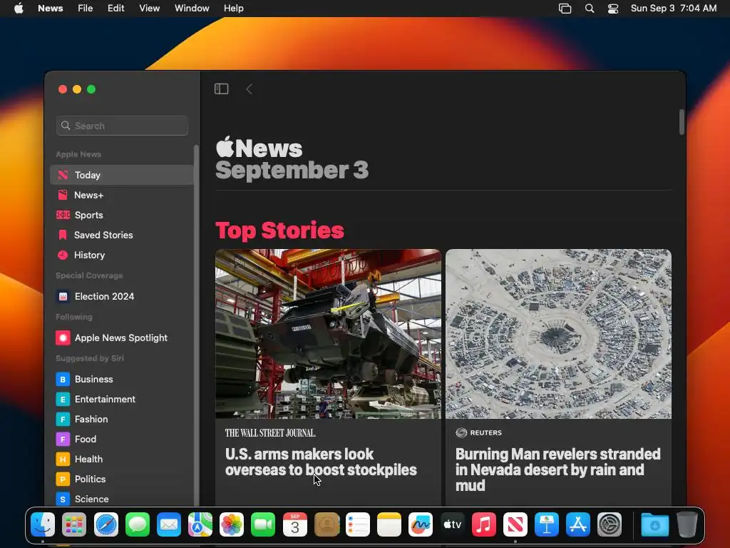Open the U.S. arms makers story headline
Image resolution: width=730 pixels, height=548 pixels.
pyautogui.click(x=321, y=462)
